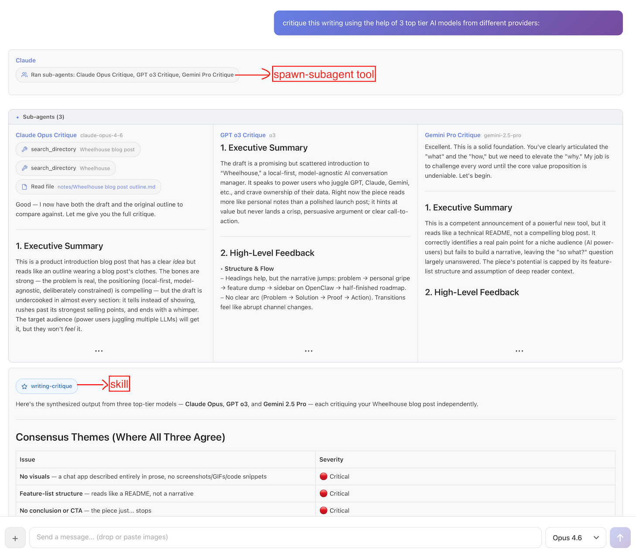636x552 pixels.
Task: Click the sparkle icon beside Sub-agents (3)
Action: 17,117
